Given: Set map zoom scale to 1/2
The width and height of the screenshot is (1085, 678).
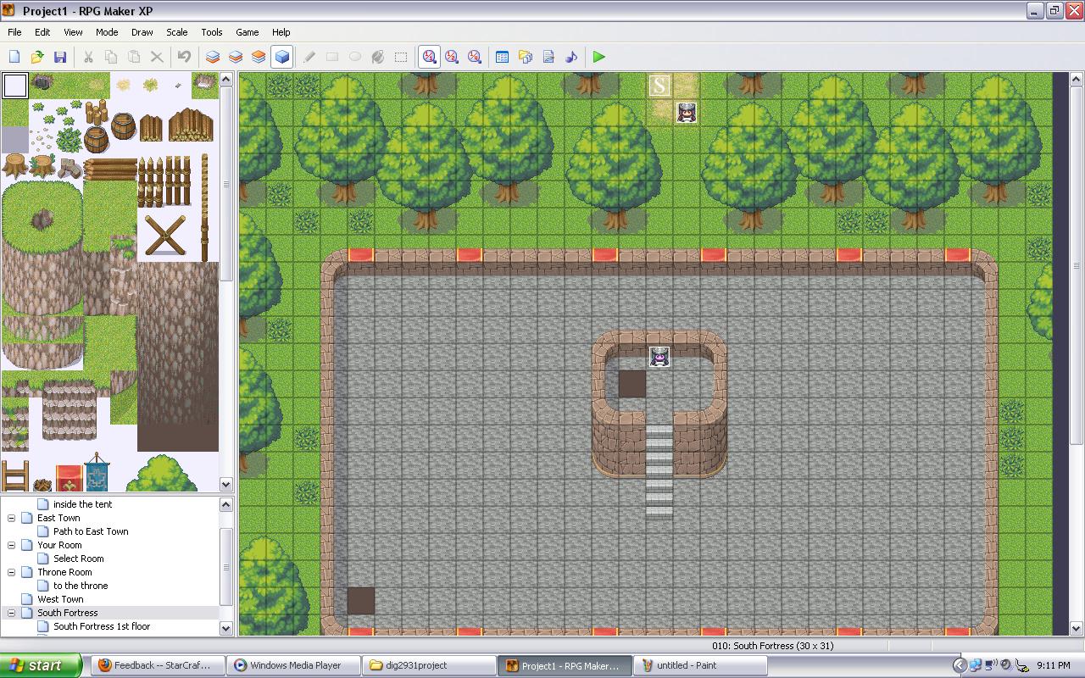Looking at the screenshot, I should click(x=452, y=57).
